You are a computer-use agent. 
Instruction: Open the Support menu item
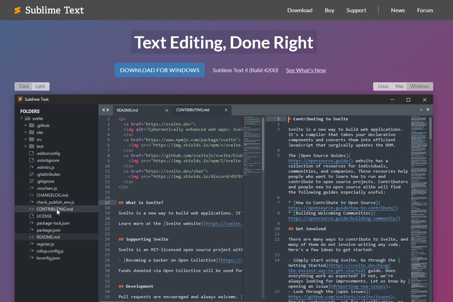[356, 10]
